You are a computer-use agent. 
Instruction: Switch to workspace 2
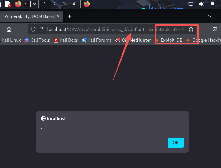tap(54, 4)
